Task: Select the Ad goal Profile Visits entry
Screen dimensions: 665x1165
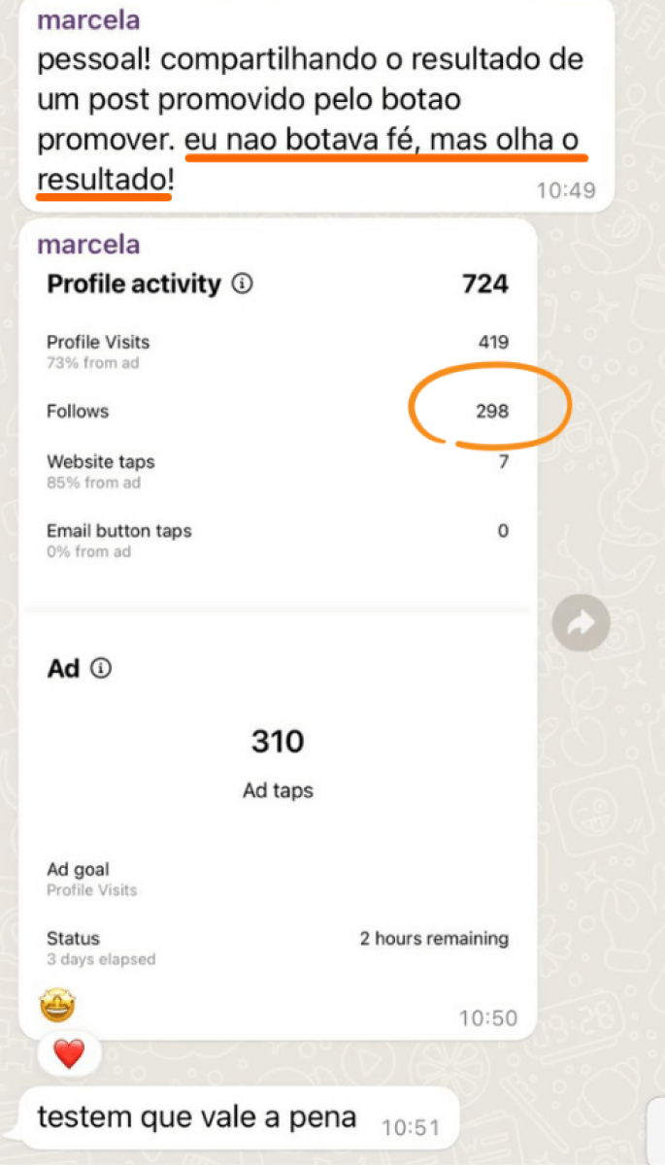Action: coord(92,880)
